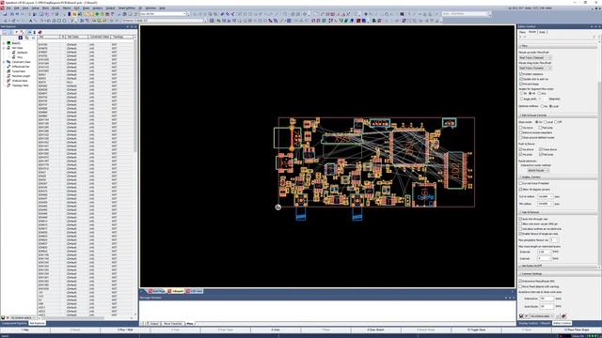Expand the Board1 tree node

click(x=4, y=43)
